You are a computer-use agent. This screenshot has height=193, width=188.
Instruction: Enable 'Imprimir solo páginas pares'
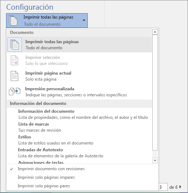44,186
